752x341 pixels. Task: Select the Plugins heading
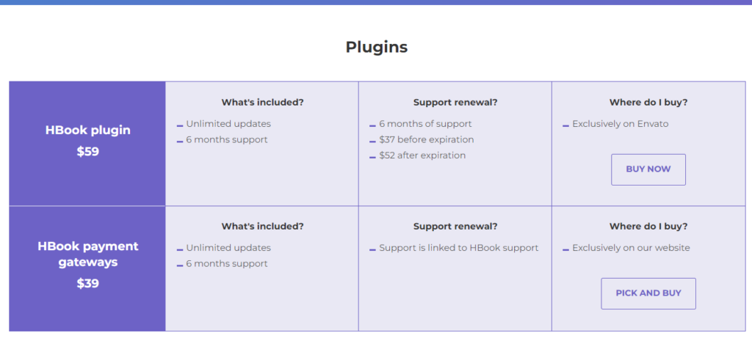pos(377,47)
